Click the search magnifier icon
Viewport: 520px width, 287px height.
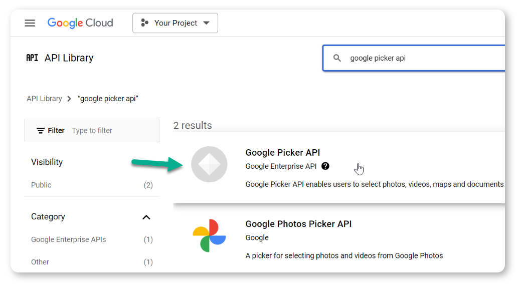click(337, 58)
